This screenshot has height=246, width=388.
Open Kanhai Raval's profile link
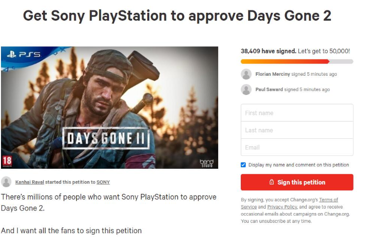[30, 182]
